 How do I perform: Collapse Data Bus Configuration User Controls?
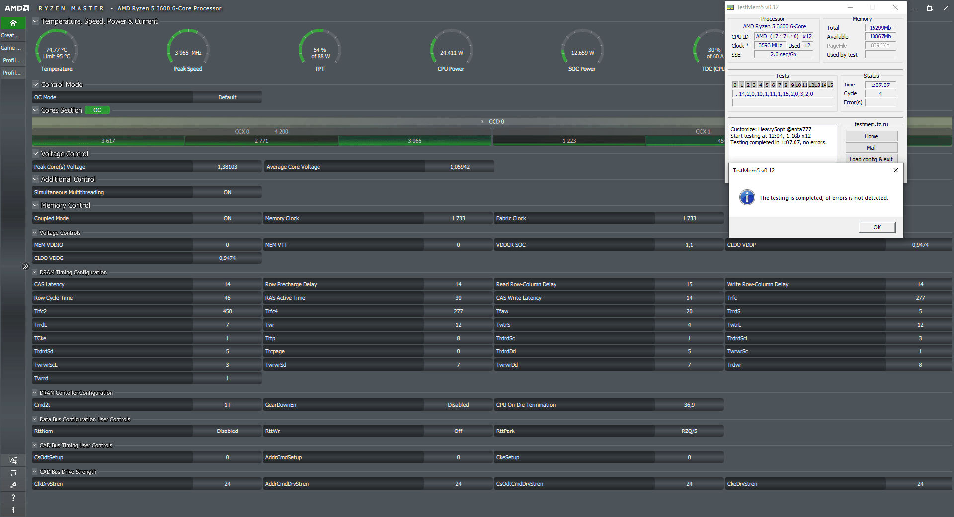pyautogui.click(x=35, y=419)
